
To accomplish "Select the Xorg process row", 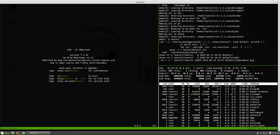I will tap(218, 86).
